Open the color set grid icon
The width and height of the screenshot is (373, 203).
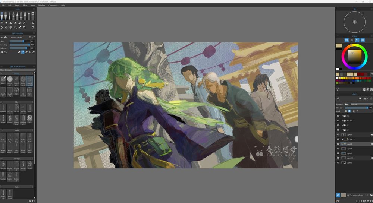coord(363,40)
